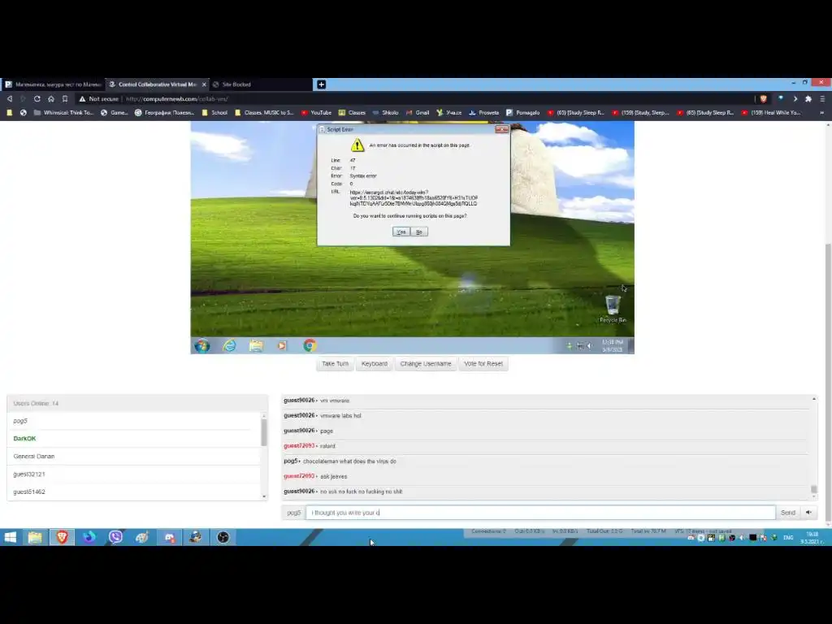
Task: Bookmark this page with the bookmark icon
Action: tap(65, 98)
